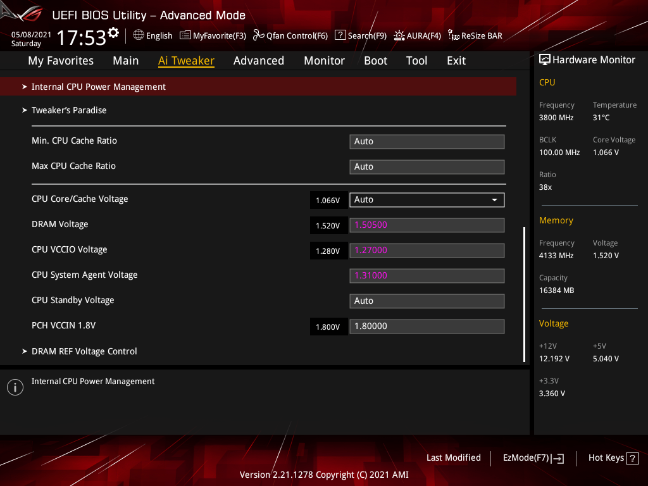
Task: Open the CPU Core/Cache Voltage dropdown
Action: (427, 199)
